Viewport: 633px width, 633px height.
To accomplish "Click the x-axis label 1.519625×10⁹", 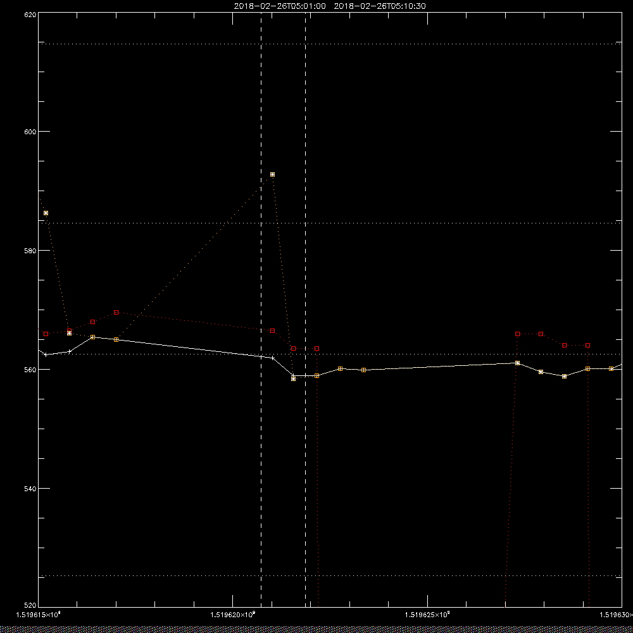I will point(427,615).
